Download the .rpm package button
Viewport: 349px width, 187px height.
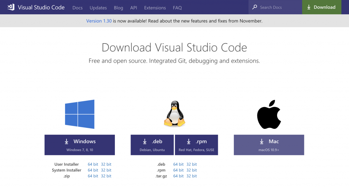point(196,145)
